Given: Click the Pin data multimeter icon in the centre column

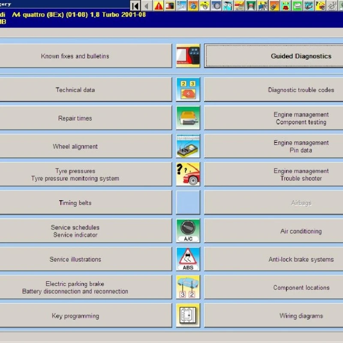Looking at the screenshot, I should (188, 146).
